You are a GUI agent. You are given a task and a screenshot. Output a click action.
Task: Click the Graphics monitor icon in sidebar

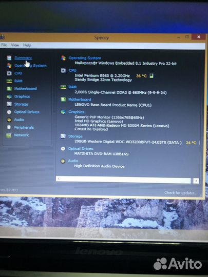9,96
